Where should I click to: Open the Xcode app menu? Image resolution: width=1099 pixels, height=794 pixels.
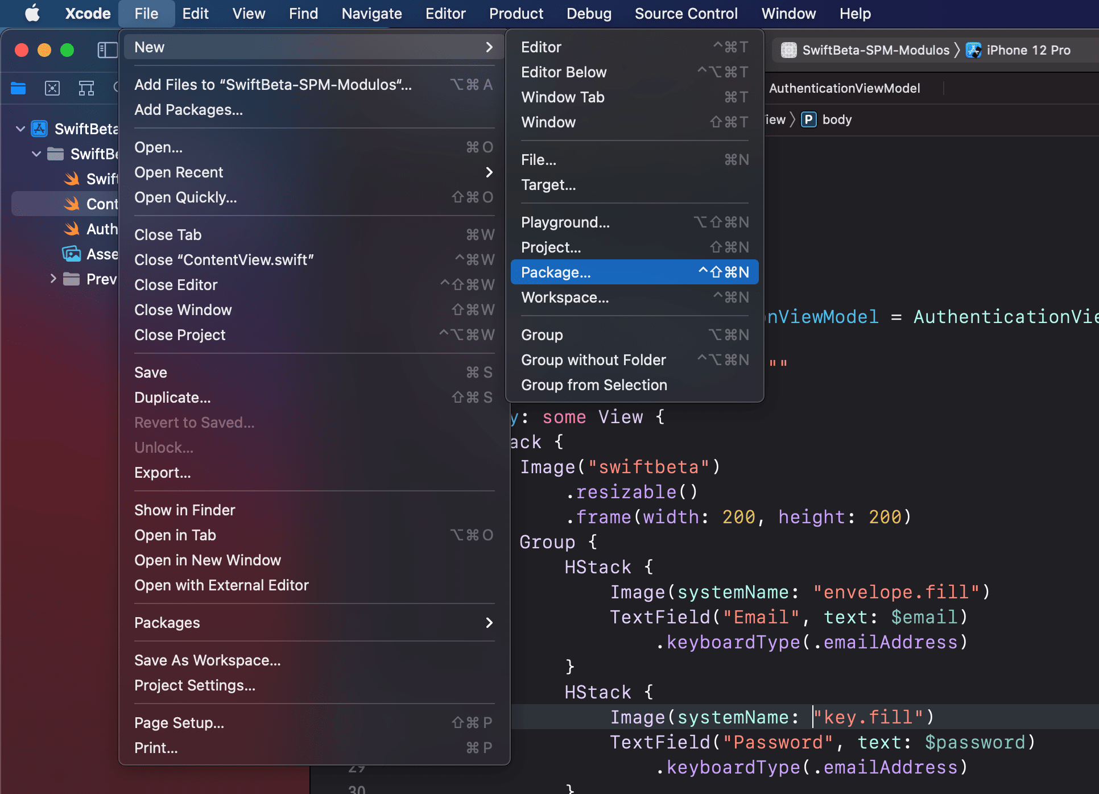pyautogui.click(x=88, y=14)
